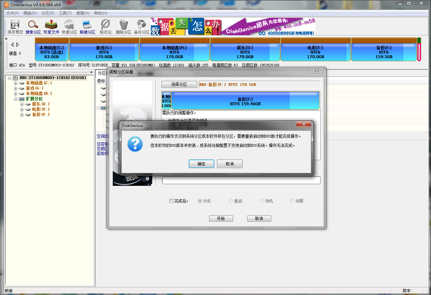Click drive icon beside 电影(E:) in tree
431x295 pixels.
[28, 110]
